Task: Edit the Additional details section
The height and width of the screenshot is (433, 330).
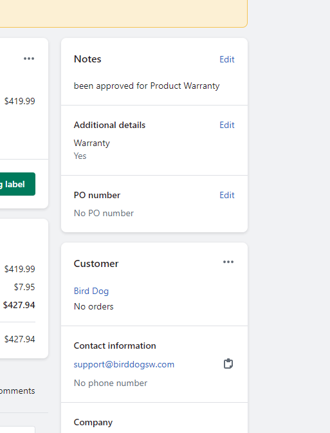Action: pos(227,125)
